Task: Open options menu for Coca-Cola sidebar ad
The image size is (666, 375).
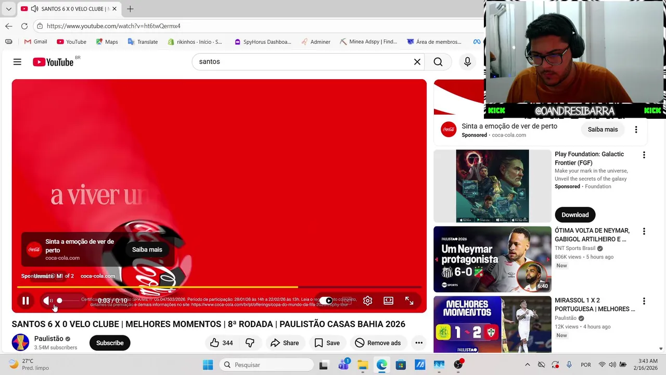Action: (636, 129)
